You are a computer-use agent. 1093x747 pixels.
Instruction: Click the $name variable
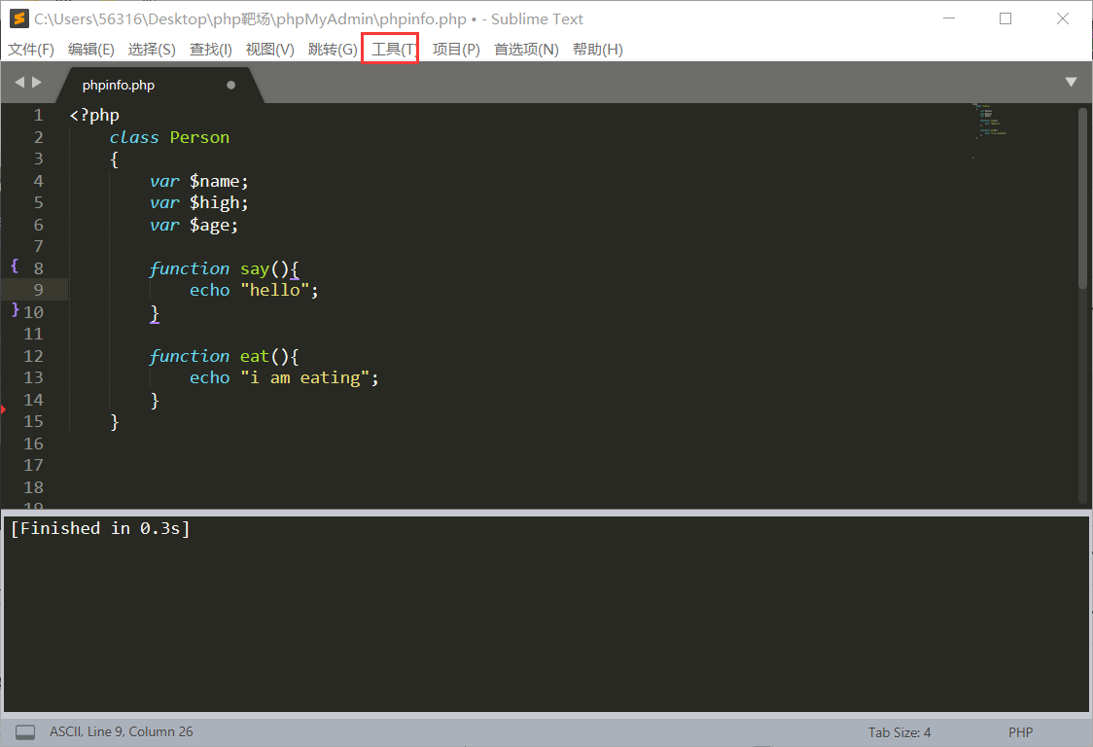point(214,181)
